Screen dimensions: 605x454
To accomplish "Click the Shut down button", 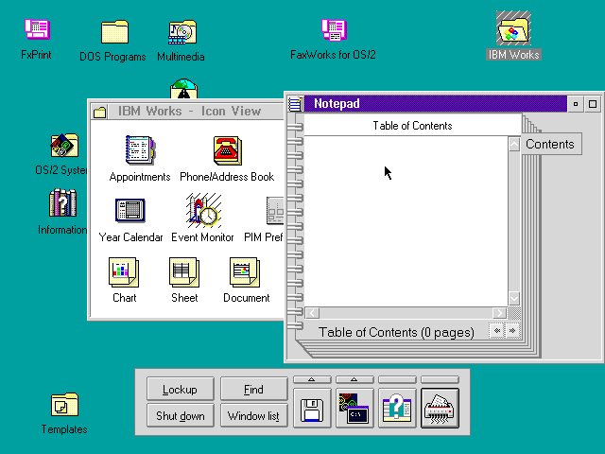I will [181, 415].
